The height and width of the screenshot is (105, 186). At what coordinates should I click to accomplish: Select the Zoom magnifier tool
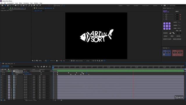point(10,6)
